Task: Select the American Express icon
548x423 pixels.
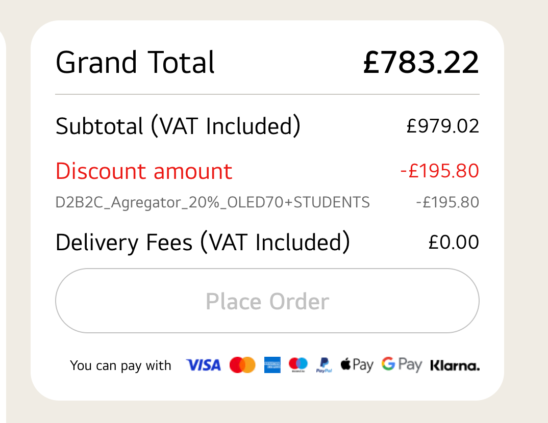Action: pyautogui.click(x=272, y=365)
